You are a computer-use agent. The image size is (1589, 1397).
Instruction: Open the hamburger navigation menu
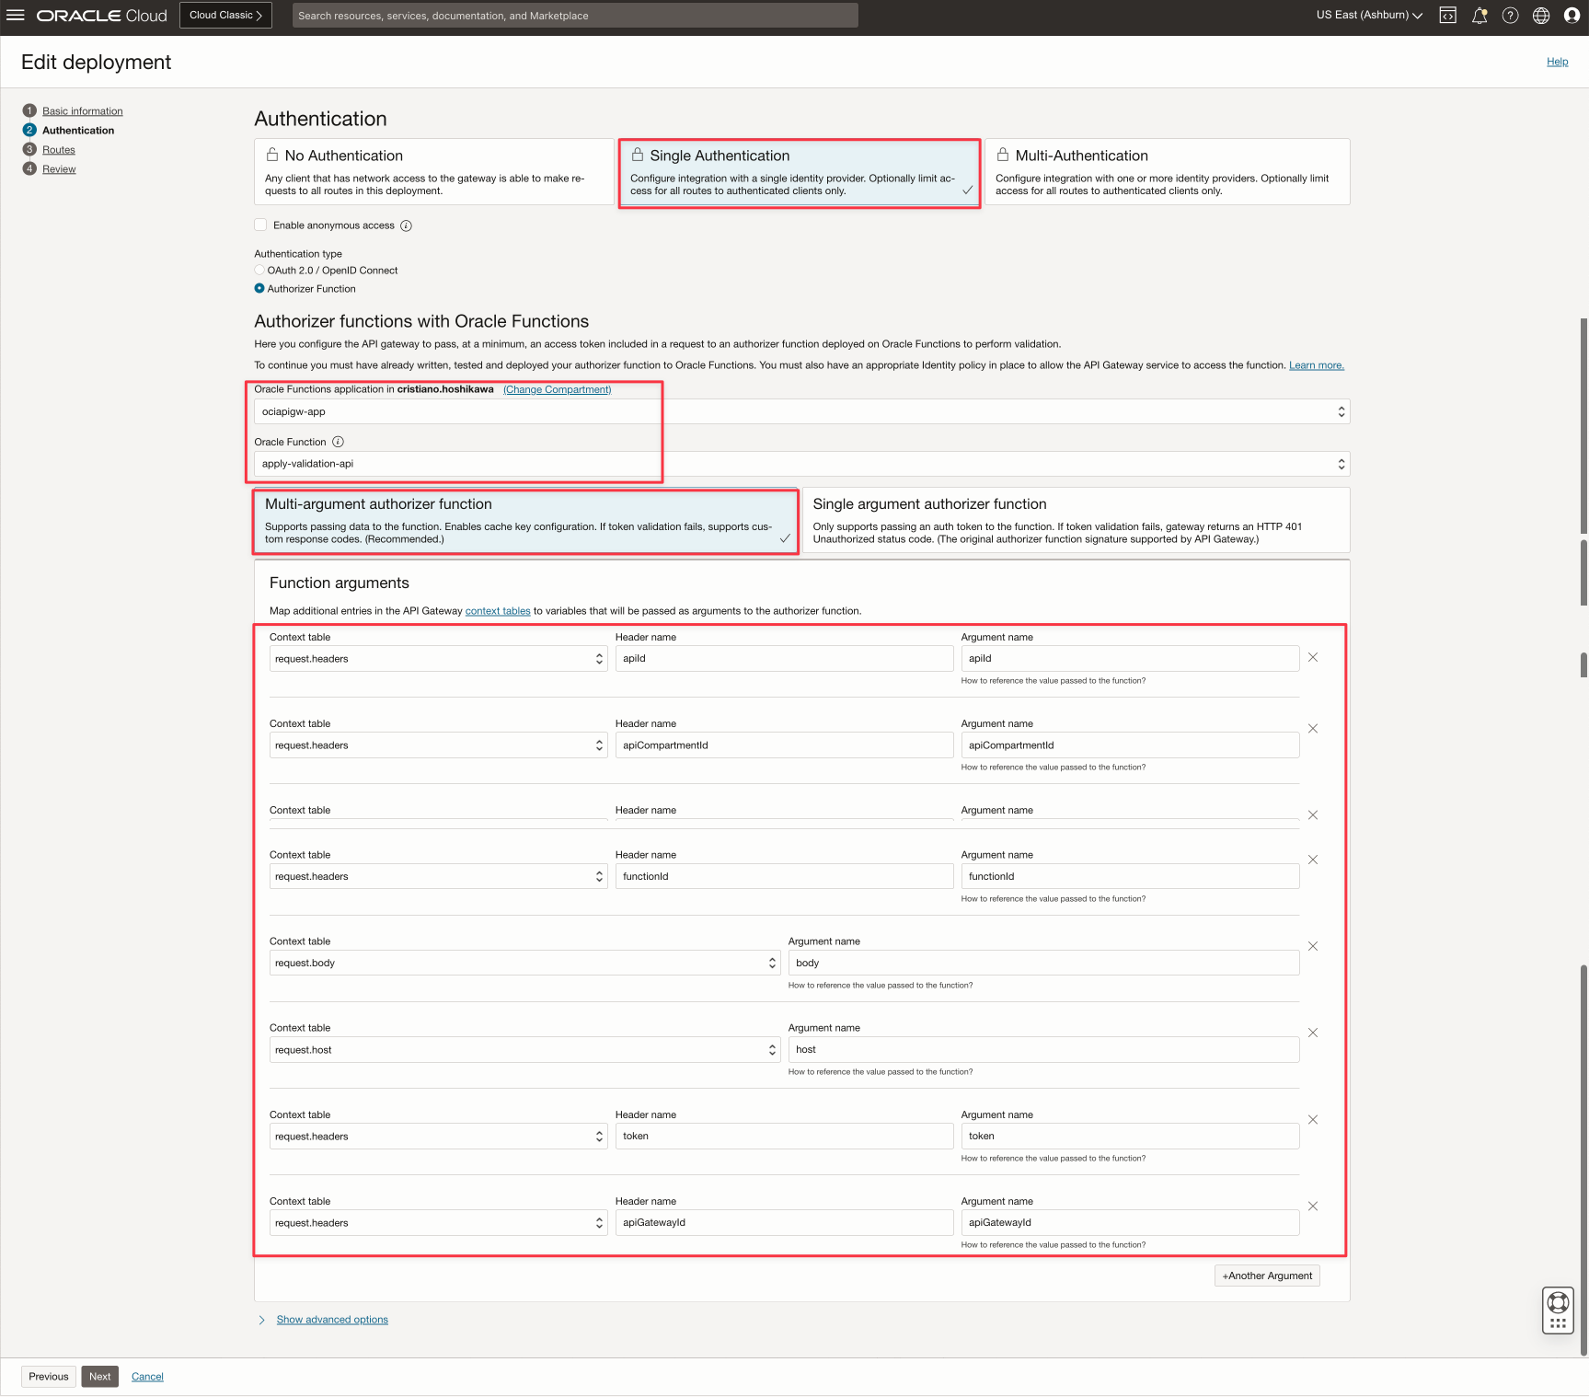click(x=16, y=16)
